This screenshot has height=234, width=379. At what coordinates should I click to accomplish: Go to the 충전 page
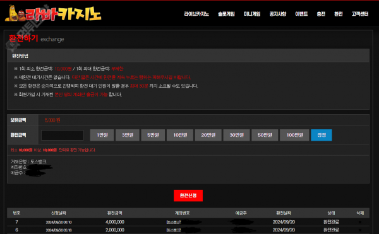click(321, 14)
